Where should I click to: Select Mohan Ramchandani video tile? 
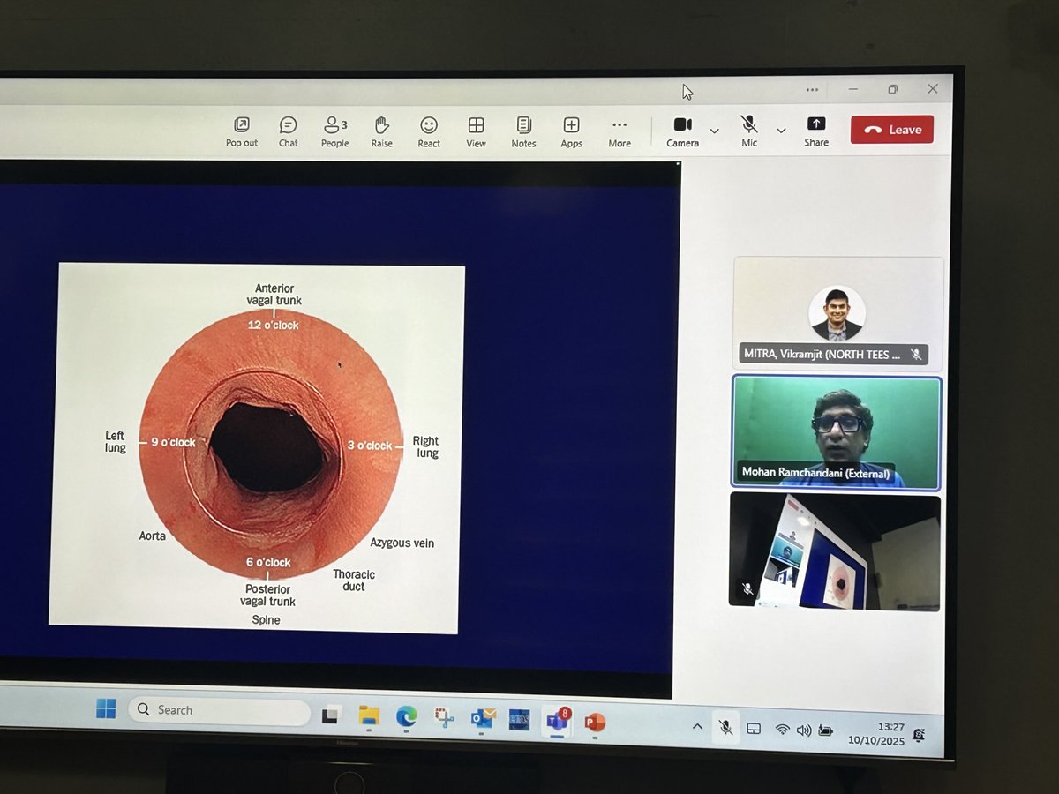(x=836, y=433)
